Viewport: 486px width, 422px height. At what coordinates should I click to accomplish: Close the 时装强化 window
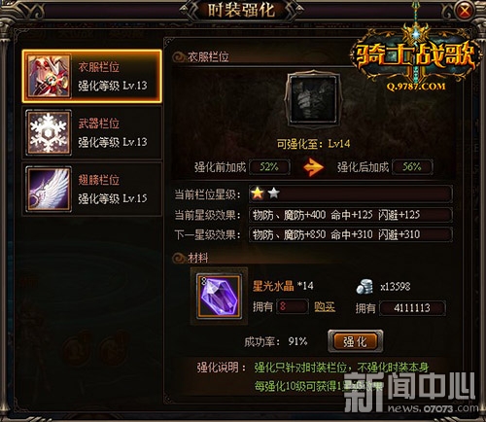[465, 12]
